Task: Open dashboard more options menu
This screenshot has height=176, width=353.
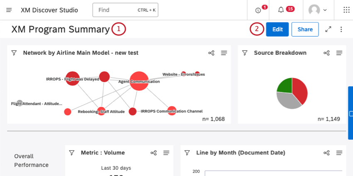Action: click(341, 29)
